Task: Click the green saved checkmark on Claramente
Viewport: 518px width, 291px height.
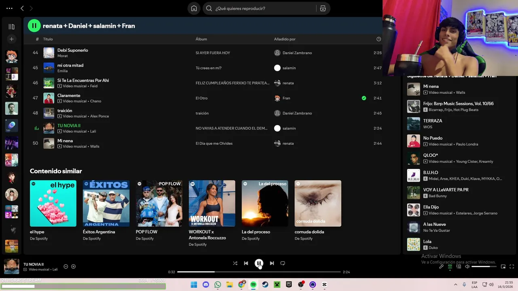Action: coord(364,98)
